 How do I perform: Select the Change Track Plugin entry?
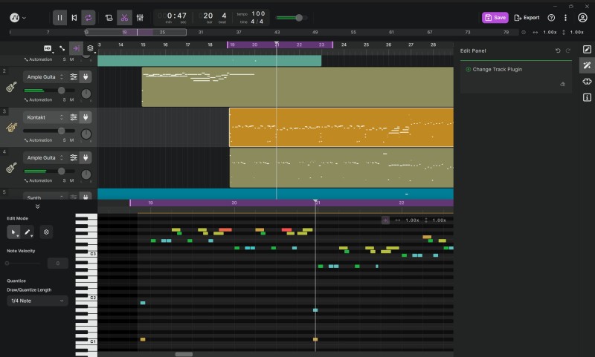point(498,69)
